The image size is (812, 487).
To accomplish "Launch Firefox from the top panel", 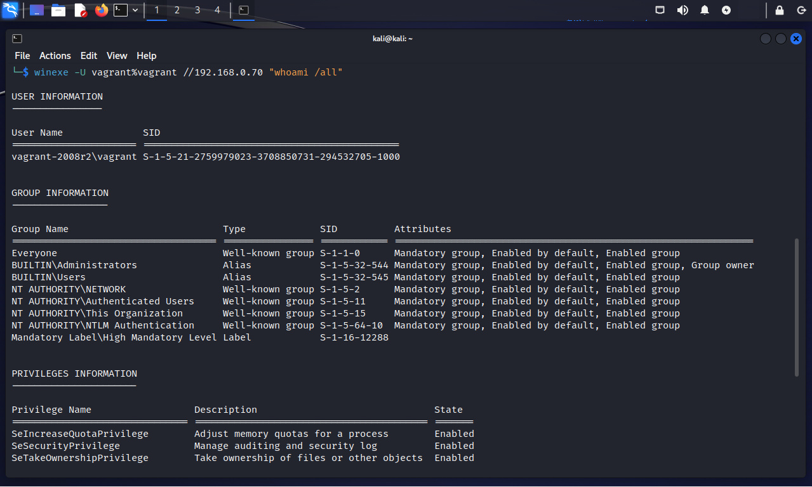I will (101, 10).
